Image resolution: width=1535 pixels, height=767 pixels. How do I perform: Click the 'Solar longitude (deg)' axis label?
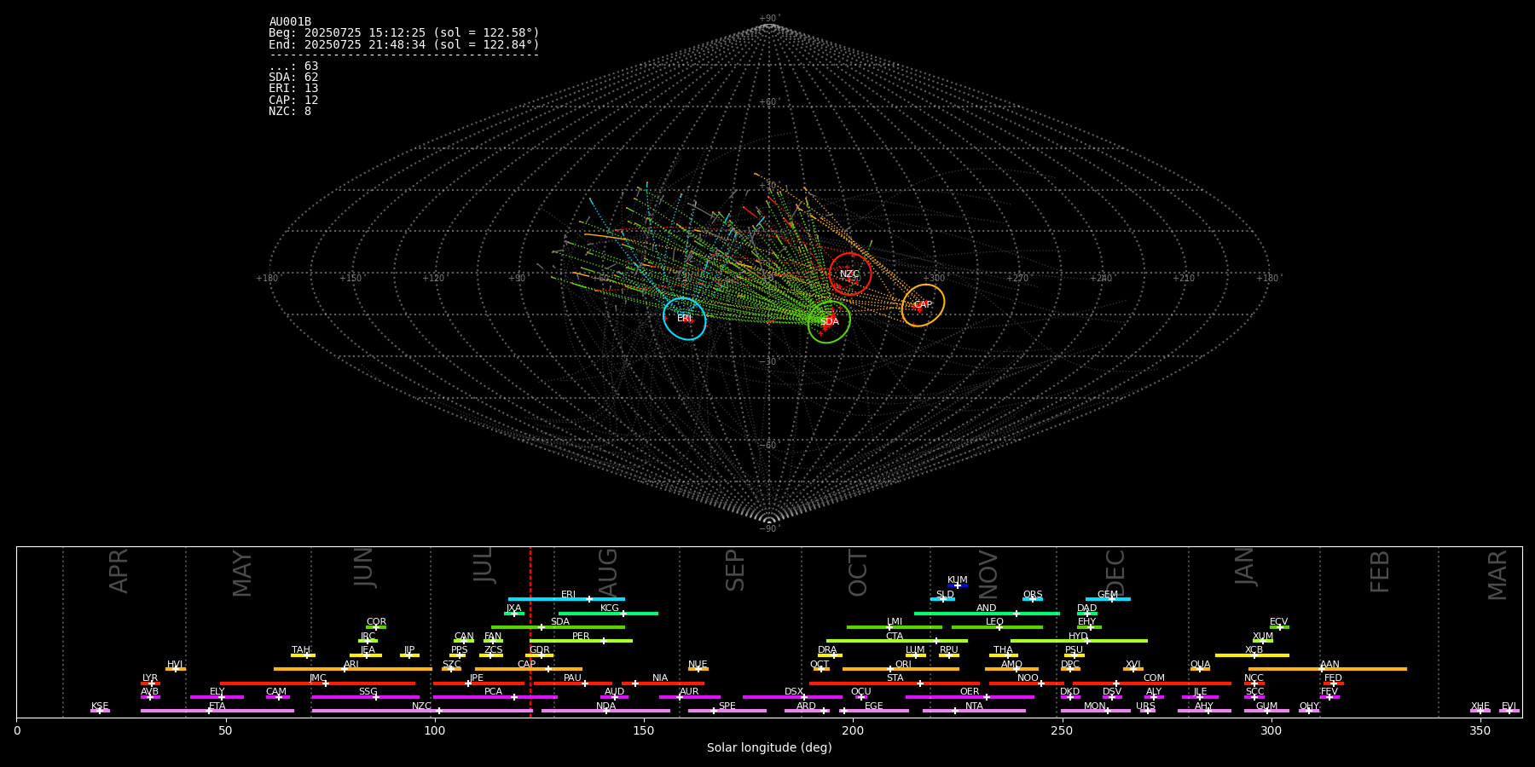(769, 748)
